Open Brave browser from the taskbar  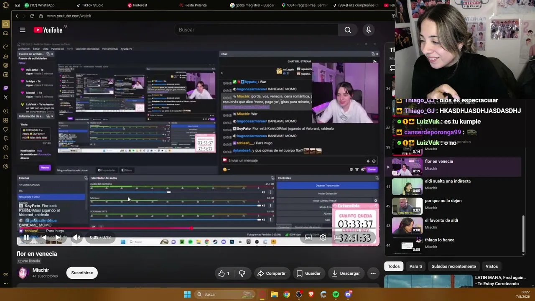pos(311,294)
